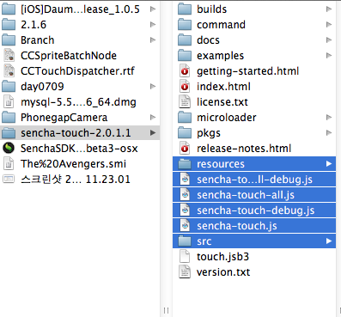Click the sencha-touch.js script icon
The image size is (341, 317).
pos(185,226)
